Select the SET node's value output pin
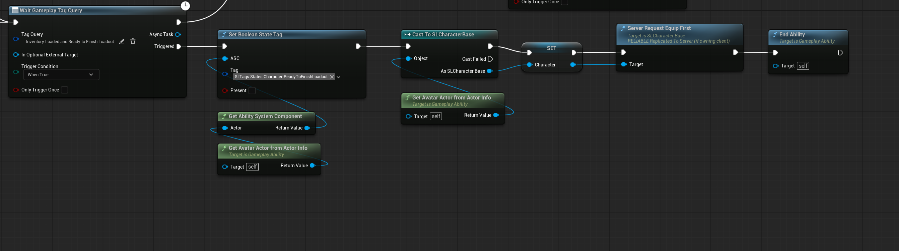Screen dimensions: 899x251 pos(573,65)
